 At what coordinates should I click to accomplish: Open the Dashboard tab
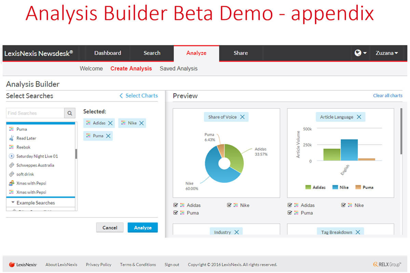[x=108, y=53]
